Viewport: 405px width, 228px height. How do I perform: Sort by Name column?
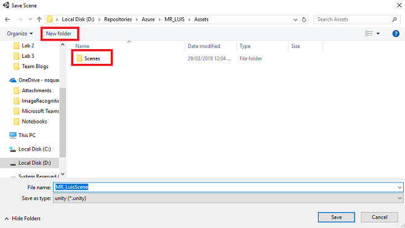[x=82, y=46]
